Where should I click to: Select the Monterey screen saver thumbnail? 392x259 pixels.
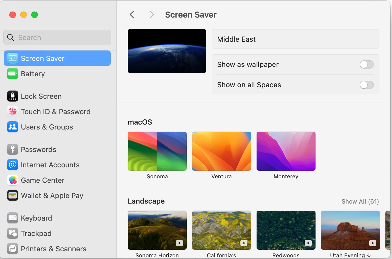coord(286,151)
